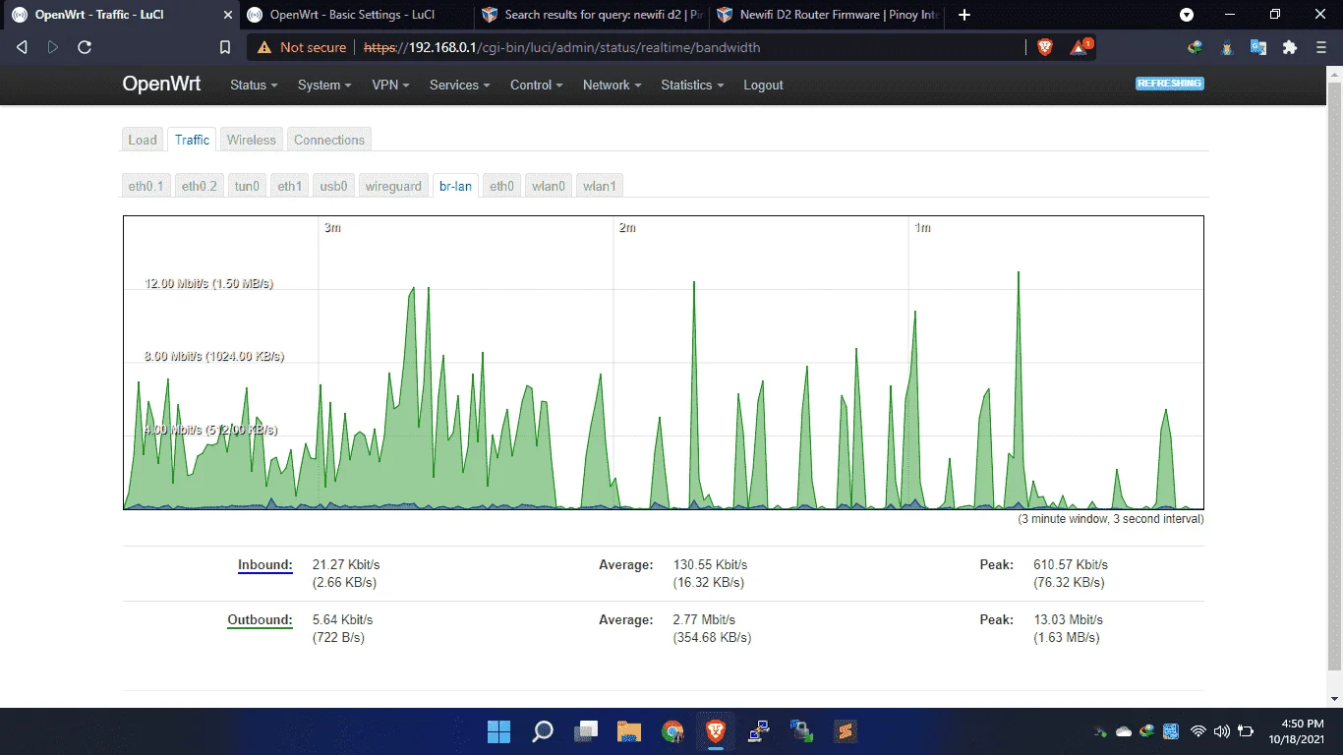
Task: Close the OpenWrt - Traffic tab
Action: [226, 15]
